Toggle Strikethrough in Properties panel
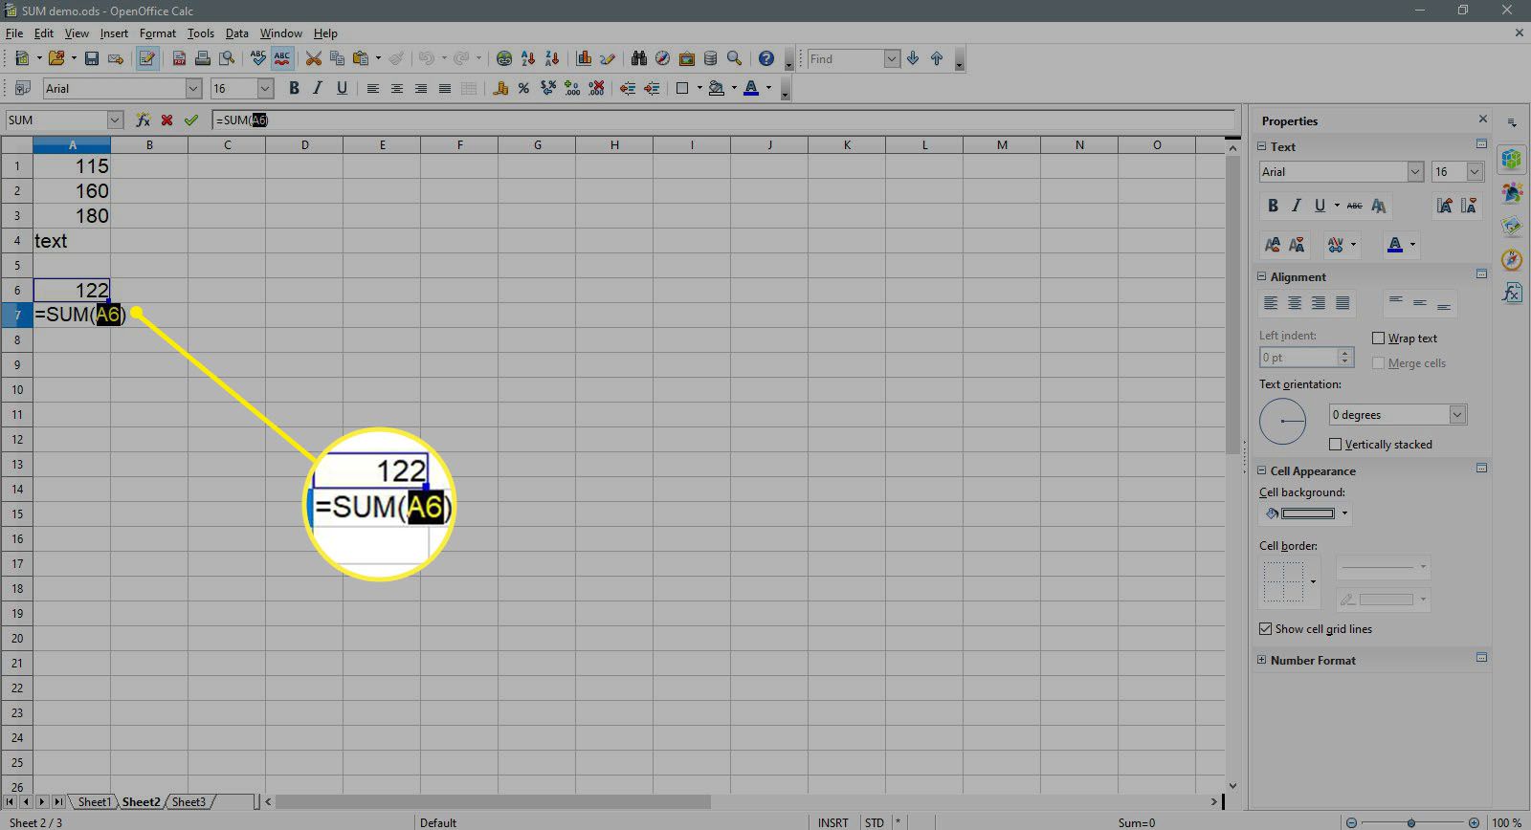1531x830 pixels. [1354, 206]
